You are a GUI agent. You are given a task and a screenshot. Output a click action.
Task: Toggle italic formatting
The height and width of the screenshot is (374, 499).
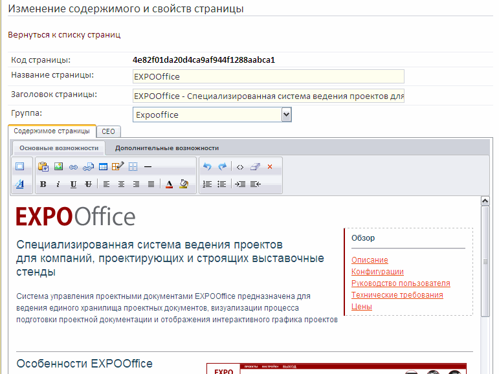click(58, 184)
